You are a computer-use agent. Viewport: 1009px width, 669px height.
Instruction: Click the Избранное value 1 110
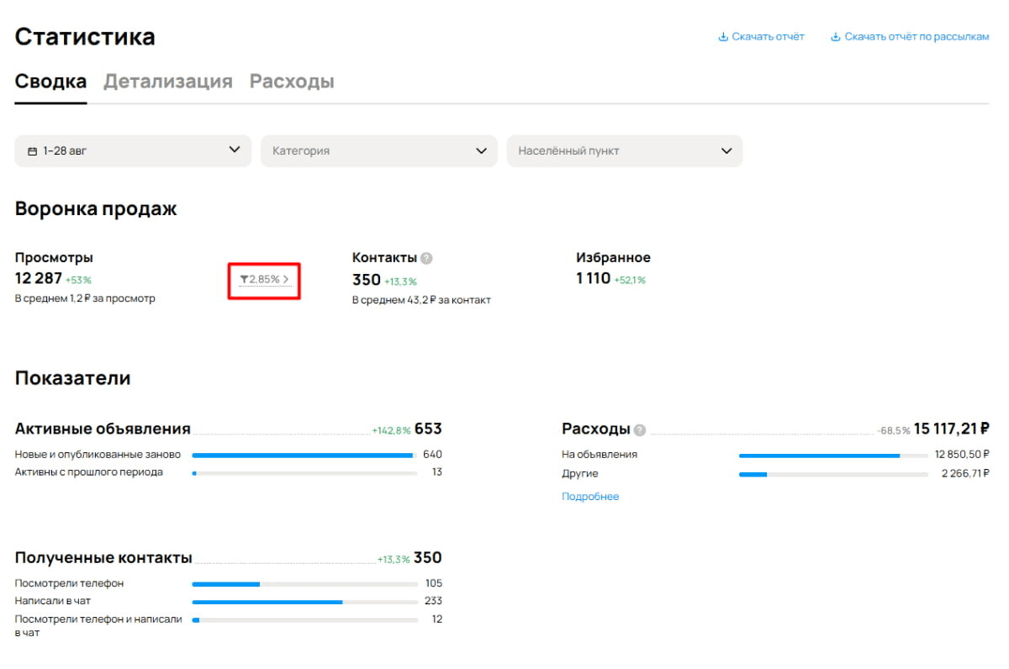(594, 279)
